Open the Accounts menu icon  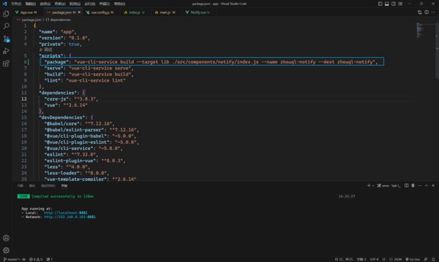[6, 238]
